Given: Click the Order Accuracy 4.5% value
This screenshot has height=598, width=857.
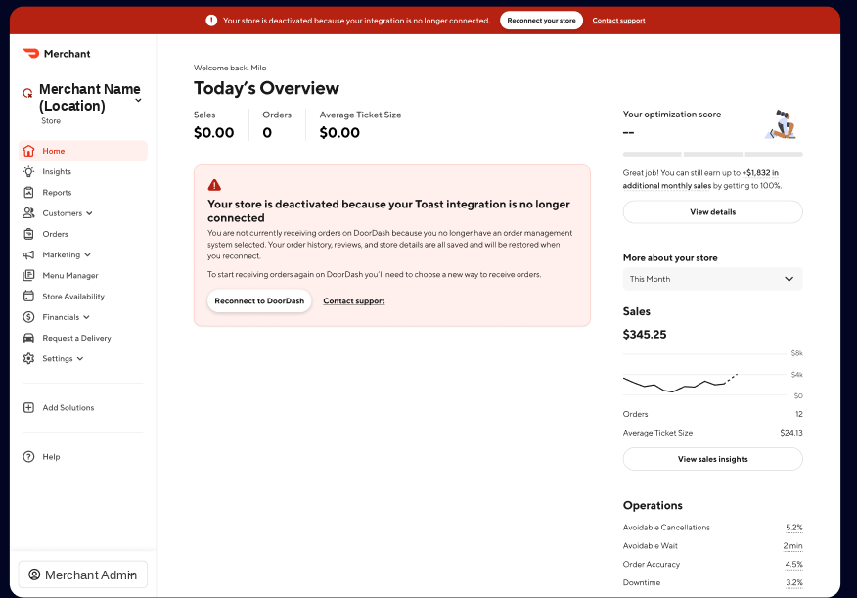Looking at the screenshot, I should tap(794, 564).
